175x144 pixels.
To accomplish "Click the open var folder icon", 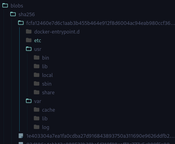I will click(x=29, y=101).
